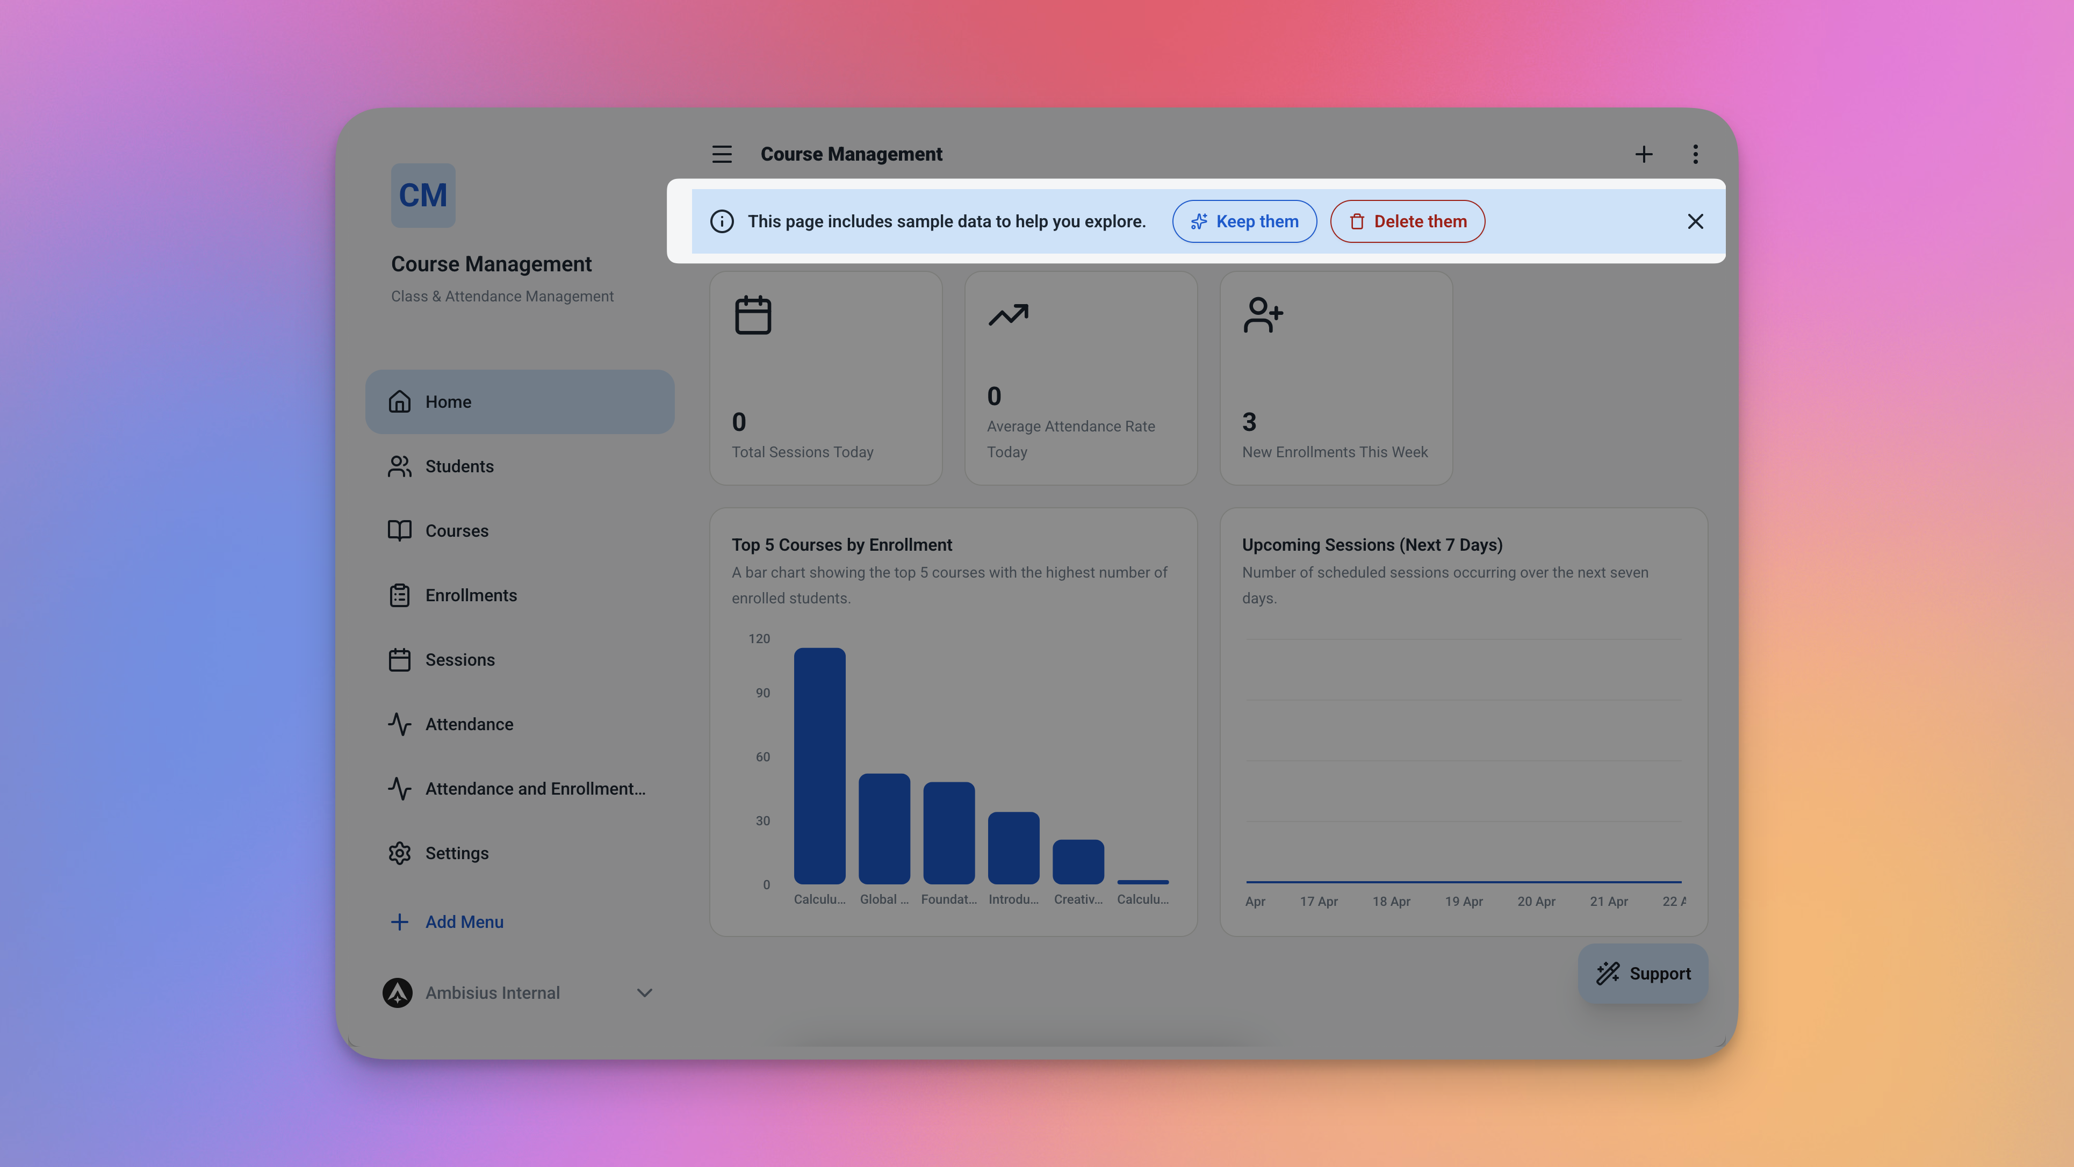Click Keep them button
2074x1167 pixels.
pyautogui.click(x=1244, y=221)
